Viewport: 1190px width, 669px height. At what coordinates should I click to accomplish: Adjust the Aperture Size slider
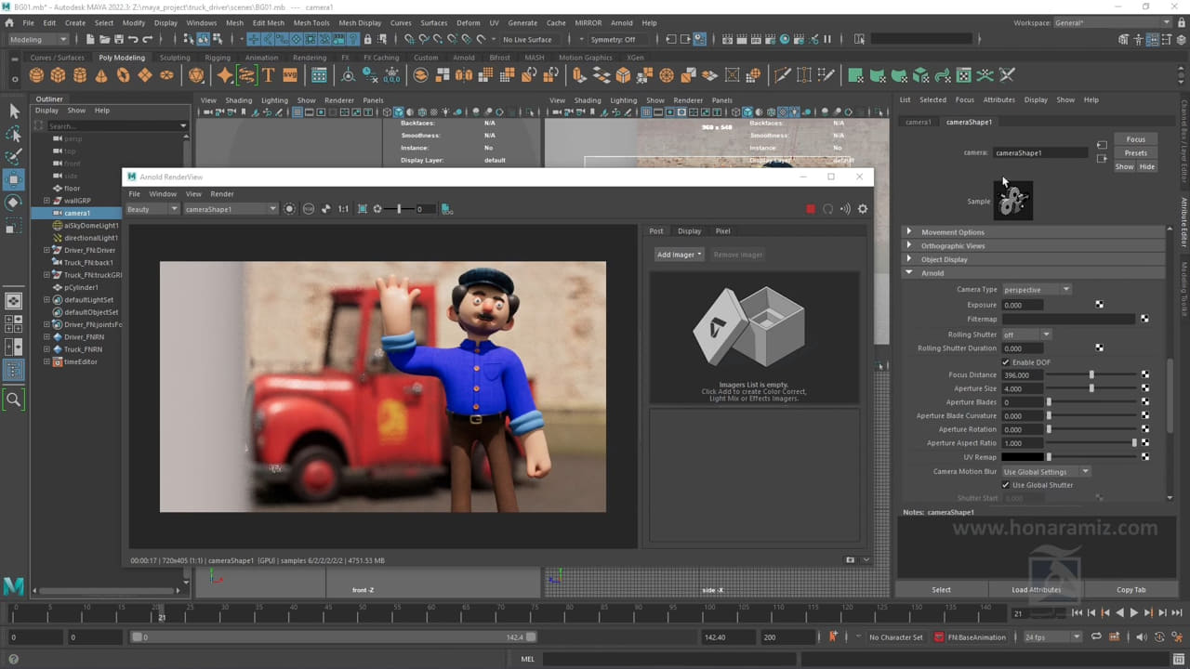pyautogui.click(x=1091, y=388)
